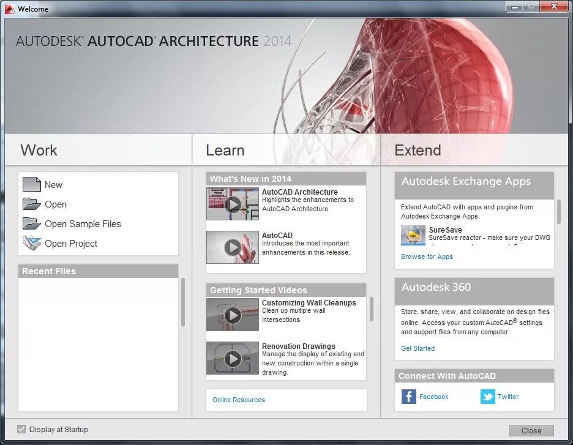
Task: Click the Connect With AutoCAD header
Action: pyautogui.click(x=474, y=376)
